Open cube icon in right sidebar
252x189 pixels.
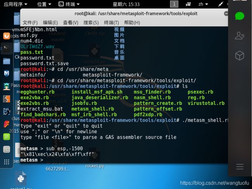240,55
